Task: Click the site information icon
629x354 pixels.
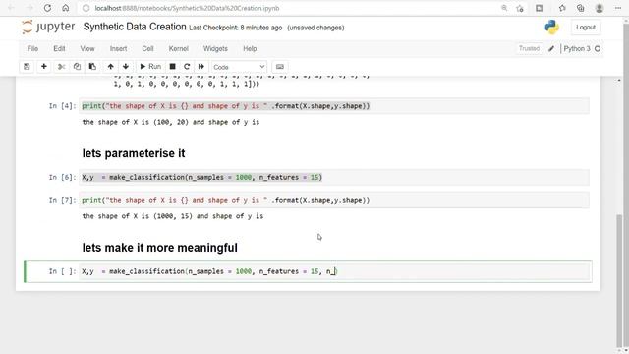Action: [x=86, y=8]
